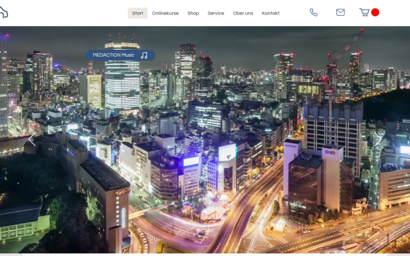Image resolution: width=410 pixels, height=256 pixels.
Task: Show the previous slide with left arrow
Action: click(x=32, y=139)
